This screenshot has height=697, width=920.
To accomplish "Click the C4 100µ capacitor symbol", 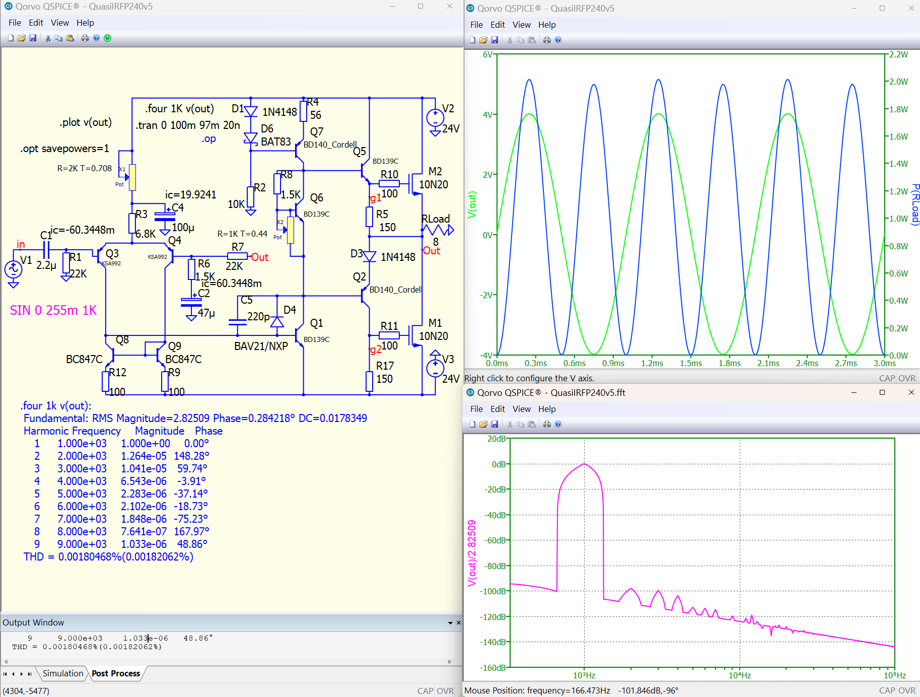I will point(165,217).
